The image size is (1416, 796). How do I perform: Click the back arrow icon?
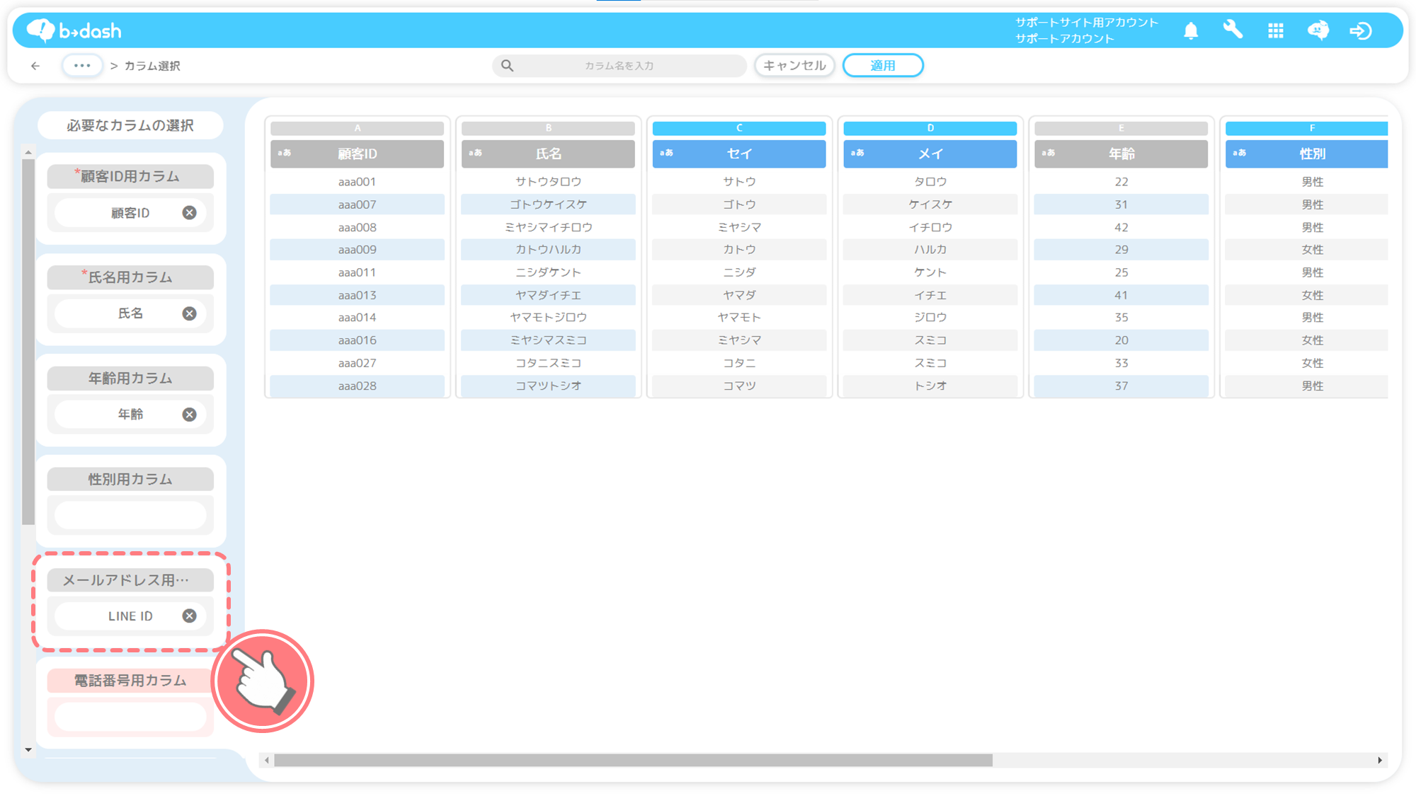coord(35,66)
